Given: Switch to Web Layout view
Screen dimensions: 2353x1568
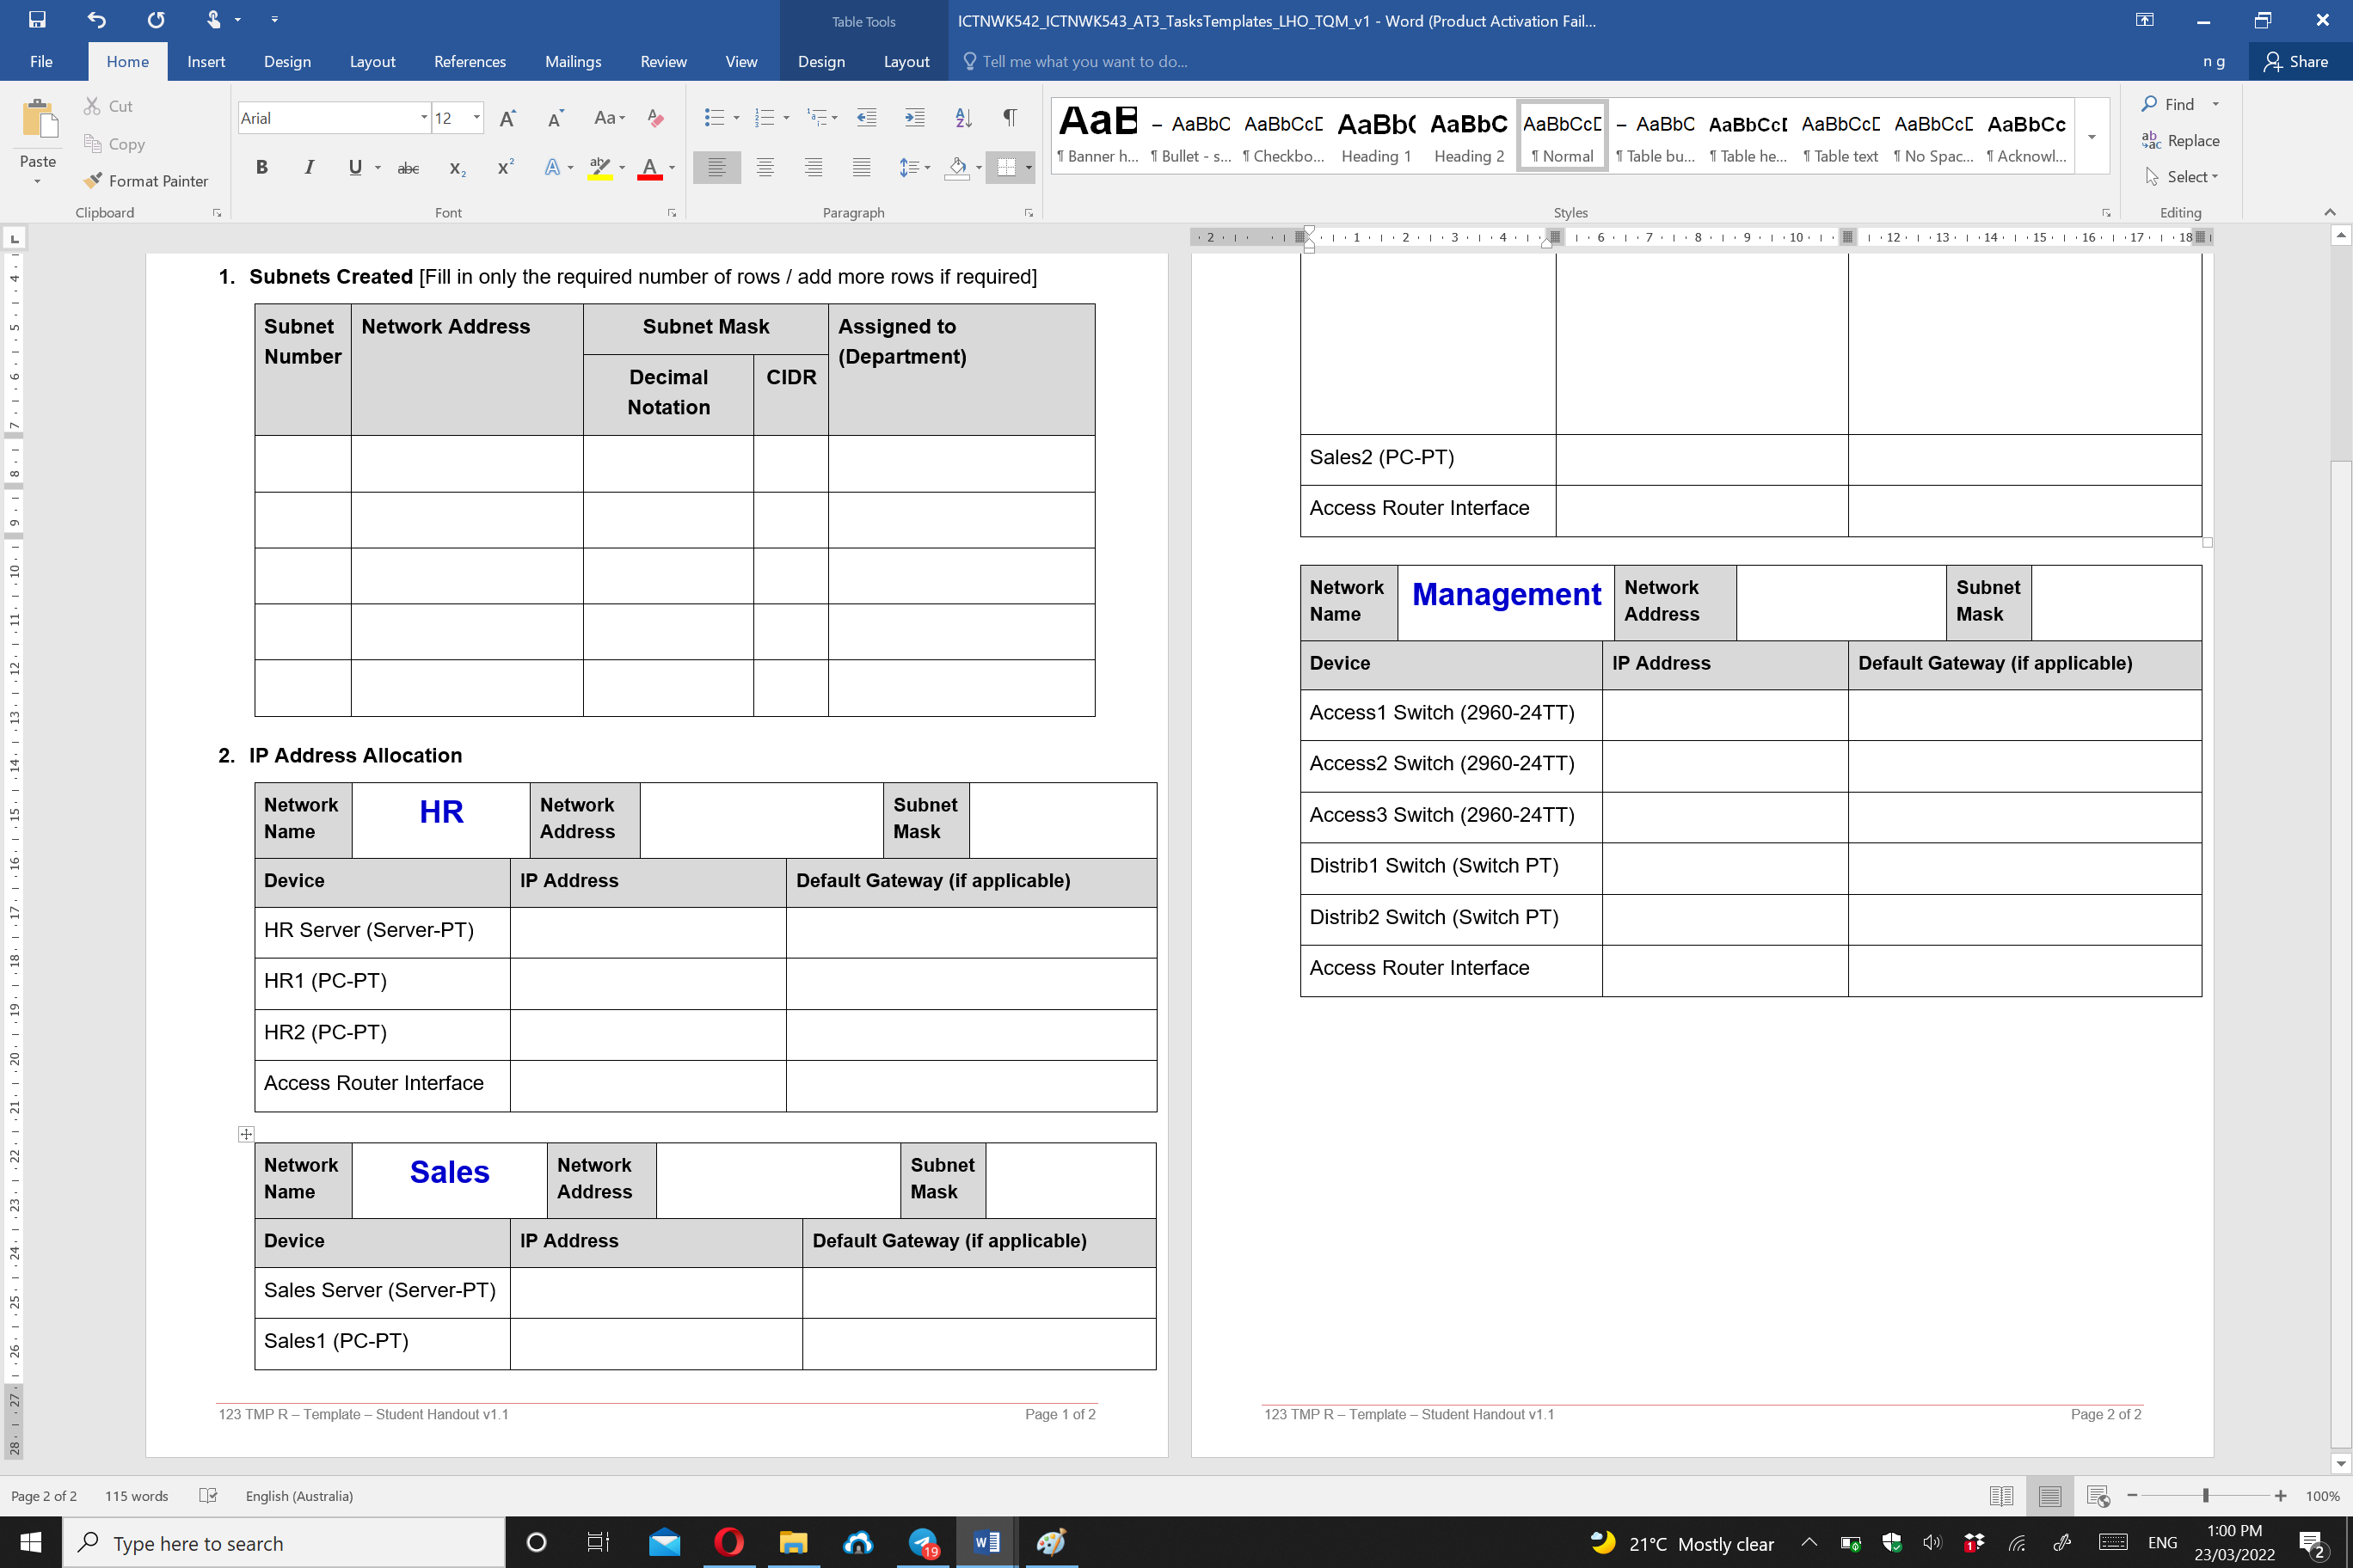Looking at the screenshot, I should pos(2098,1496).
